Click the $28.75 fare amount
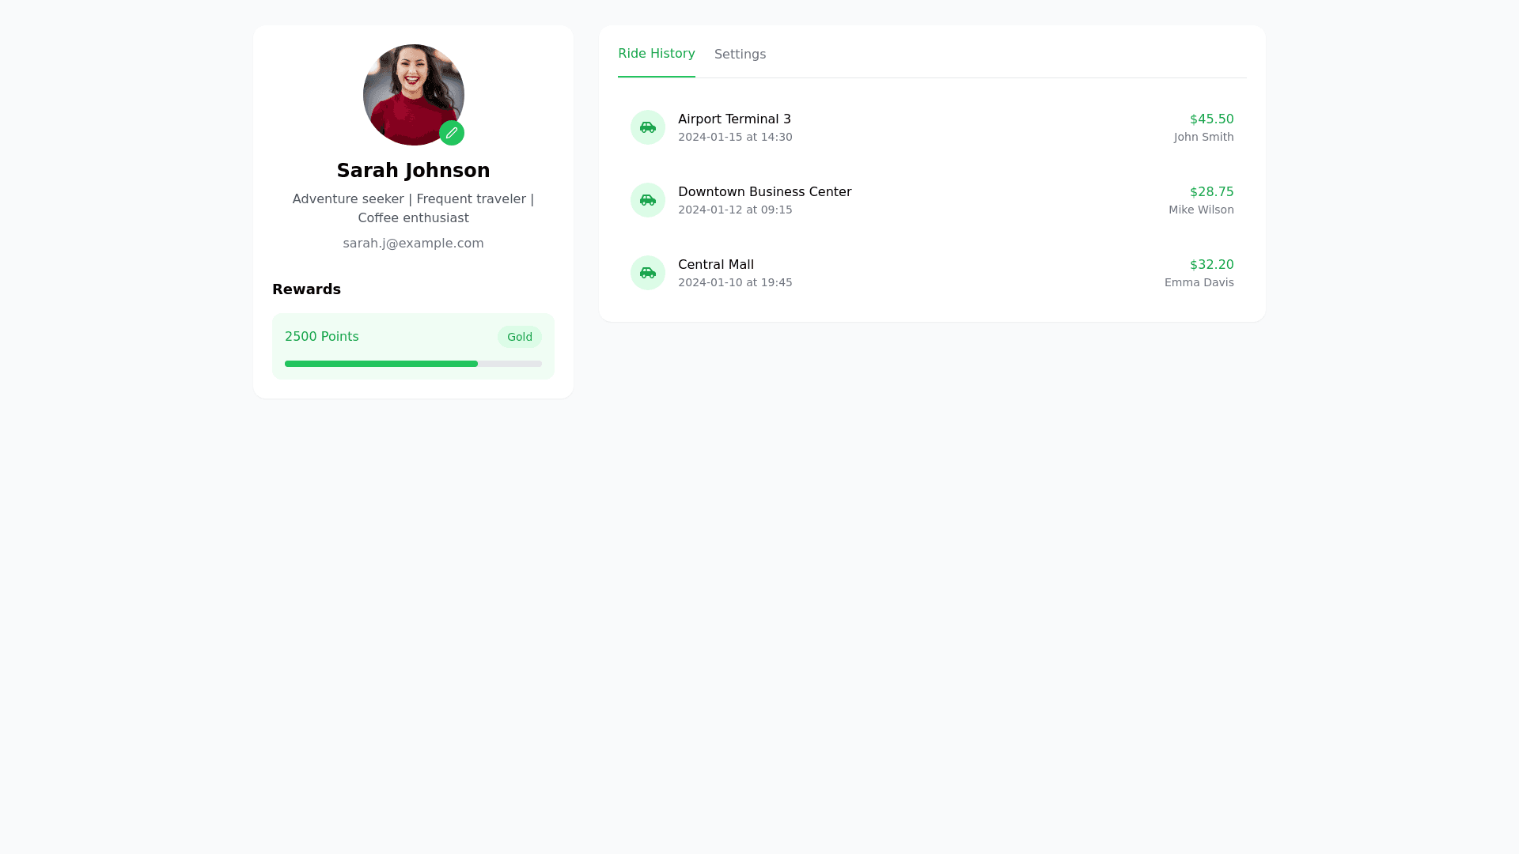Viewport: 1519px width, 854px height. coord(1211,192)
